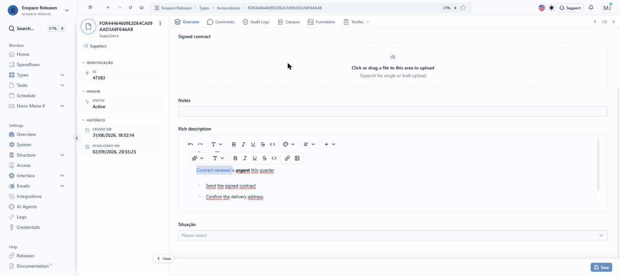Collapse the sidebar with the handle arrow
This screenshot has width=620, height=276.
[x=77, y=138]
